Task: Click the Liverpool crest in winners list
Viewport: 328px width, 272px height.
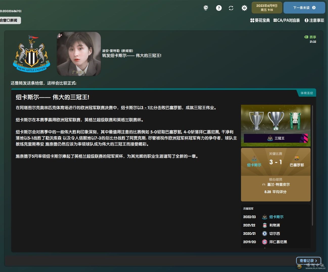Action: pos(265,225)
